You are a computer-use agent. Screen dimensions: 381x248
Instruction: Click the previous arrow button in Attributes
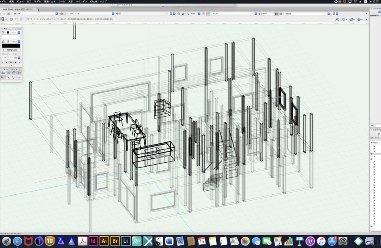(x=6, y=63)
